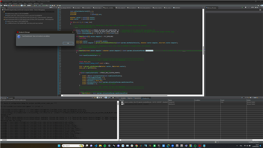The width and height of the screenshot is (263, 148).
Task: Click the Breakpoints view horizontal scrollbar
Action: (x=186, y=140)
